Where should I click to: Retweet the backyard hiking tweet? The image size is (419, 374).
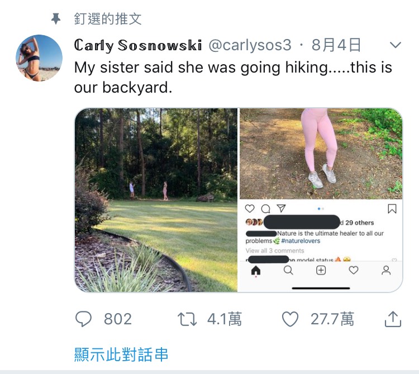[x=187, y=319]
